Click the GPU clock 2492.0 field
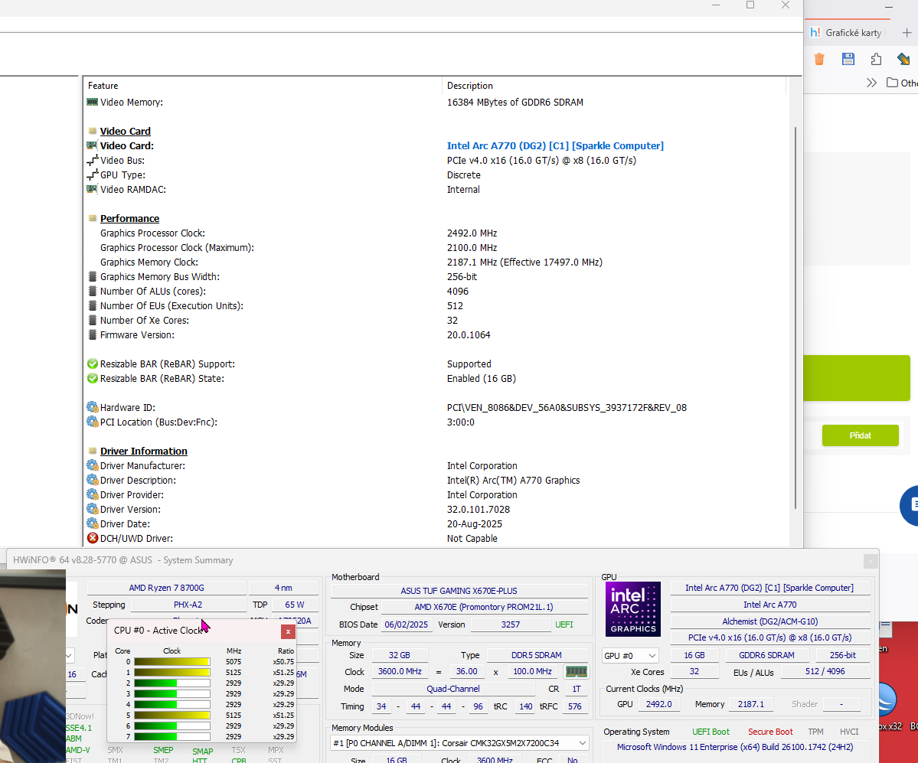The image size is (918, 763). click(658, 704)
